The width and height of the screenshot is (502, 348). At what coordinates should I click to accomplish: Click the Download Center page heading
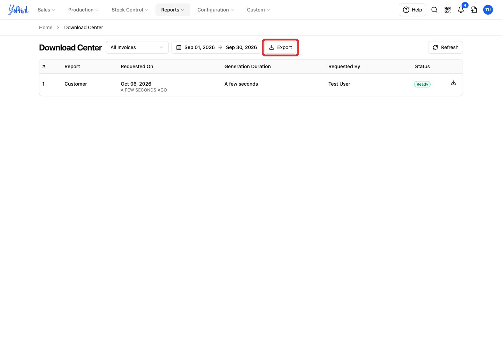point(70,48)
